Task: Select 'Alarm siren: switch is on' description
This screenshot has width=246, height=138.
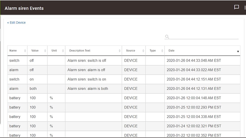Action: pyautogui.click(x=87, y=79)
